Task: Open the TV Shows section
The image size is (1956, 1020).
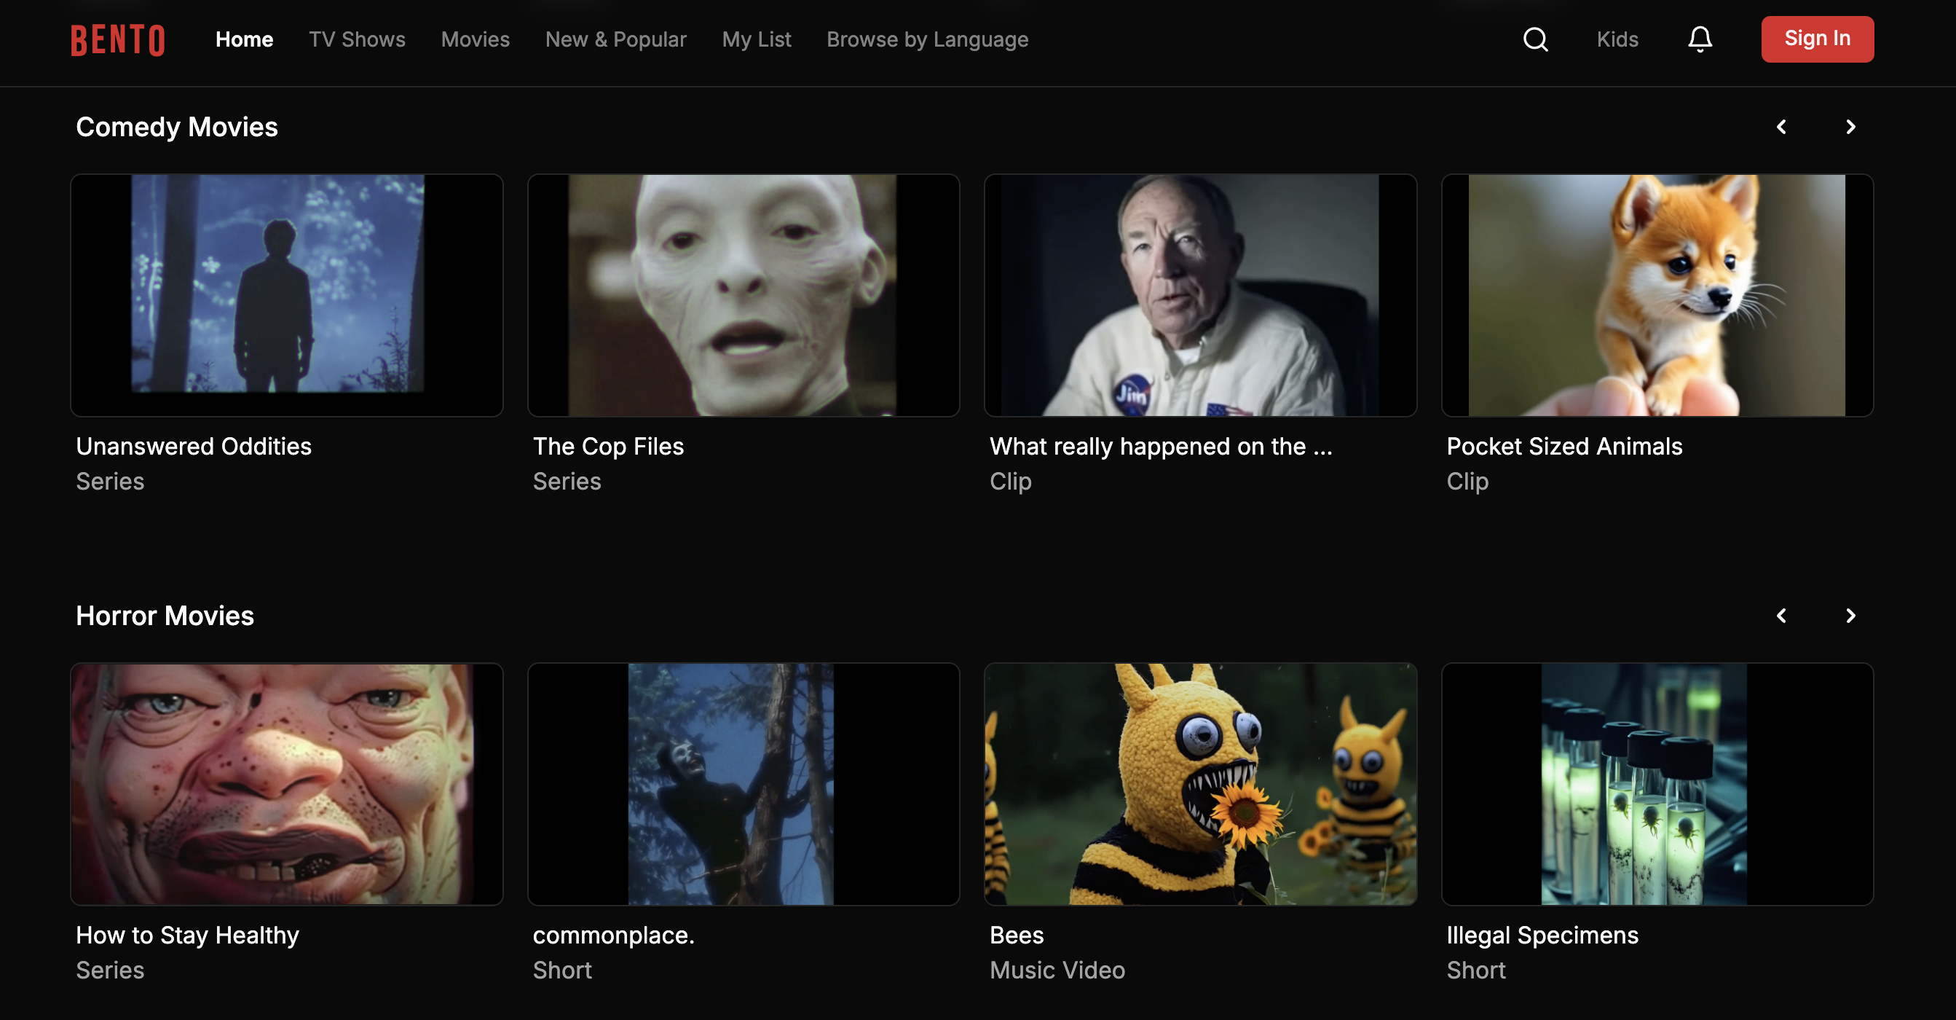Action: (357, 39)
